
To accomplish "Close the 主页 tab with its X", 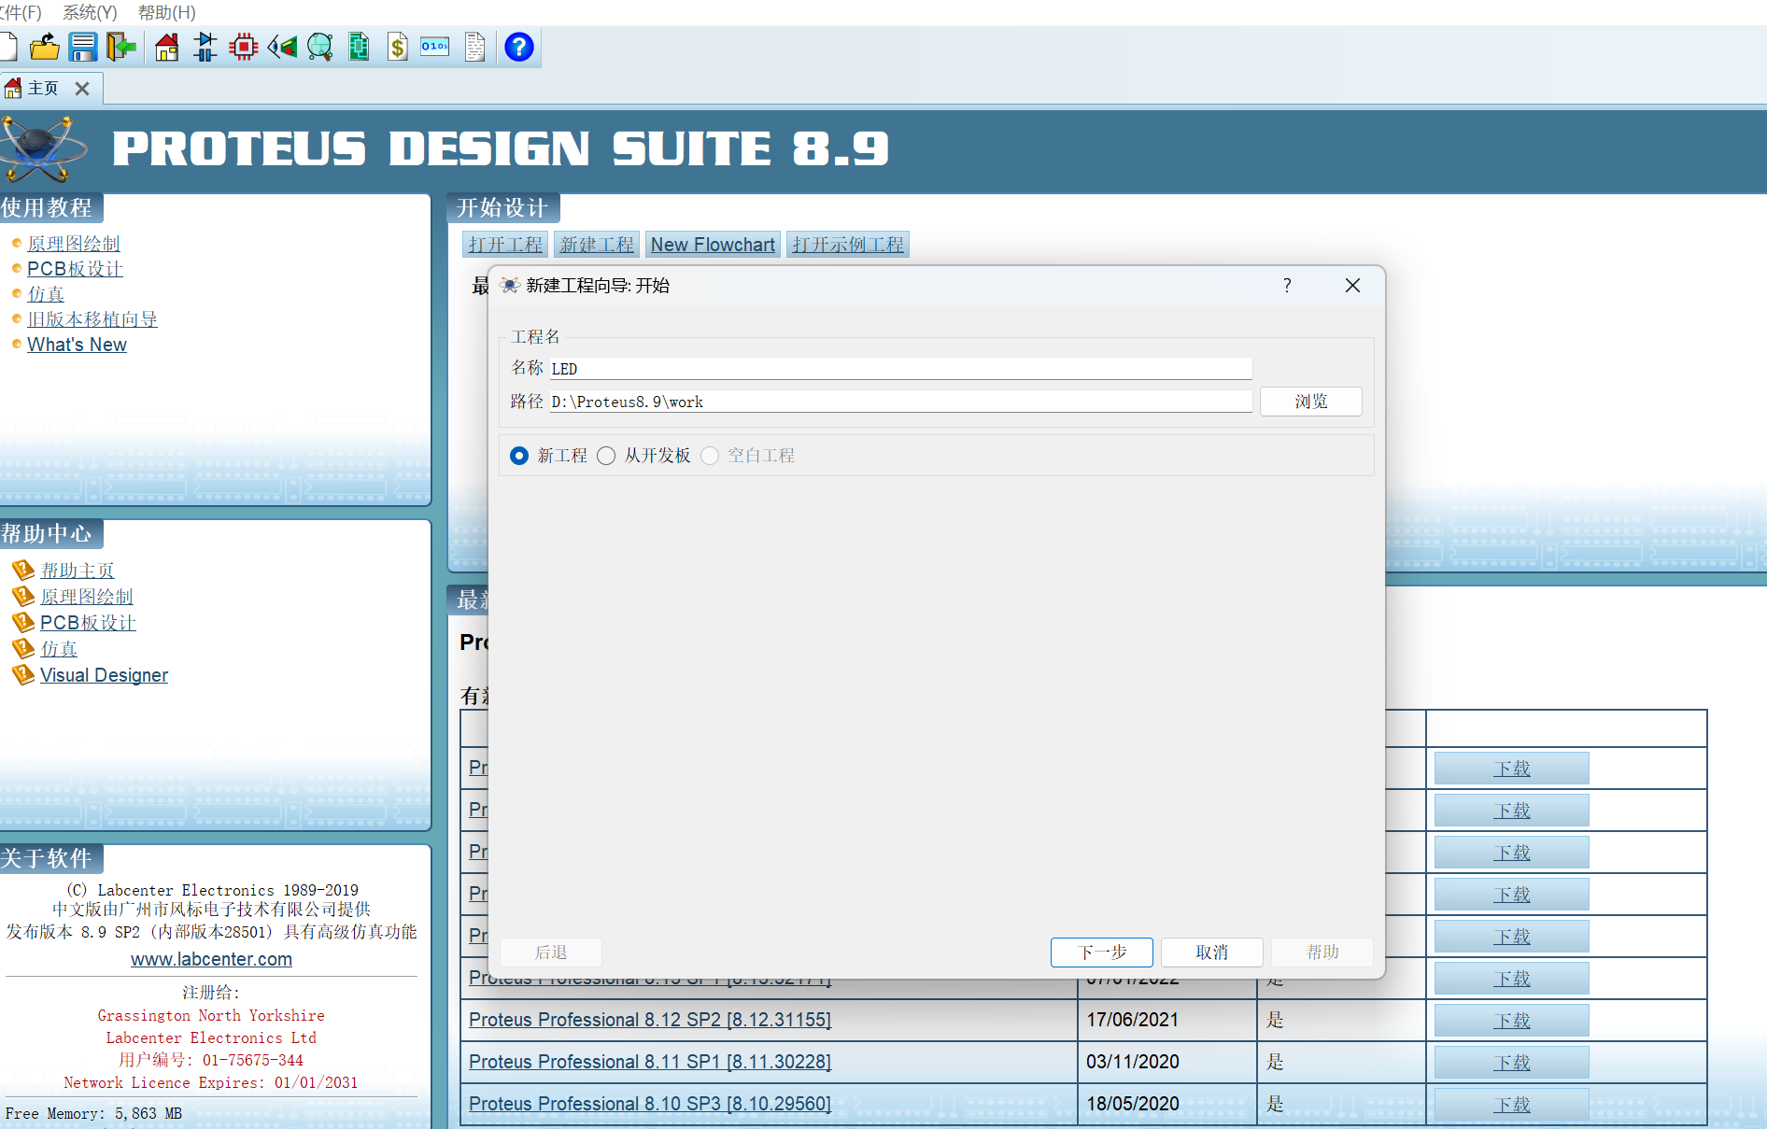I will 82,89.
